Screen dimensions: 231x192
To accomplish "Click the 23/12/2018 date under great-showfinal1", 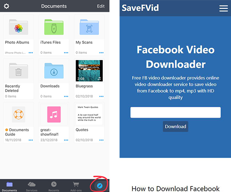I will [x=49, y=140].
